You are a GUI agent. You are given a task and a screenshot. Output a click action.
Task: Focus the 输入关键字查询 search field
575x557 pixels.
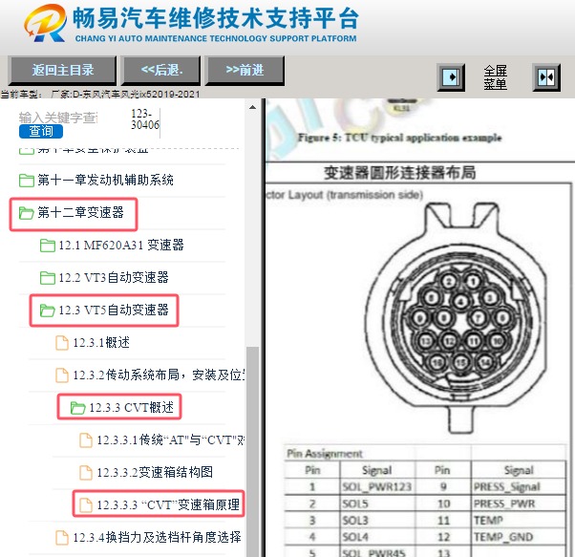[x=58, y=118]
